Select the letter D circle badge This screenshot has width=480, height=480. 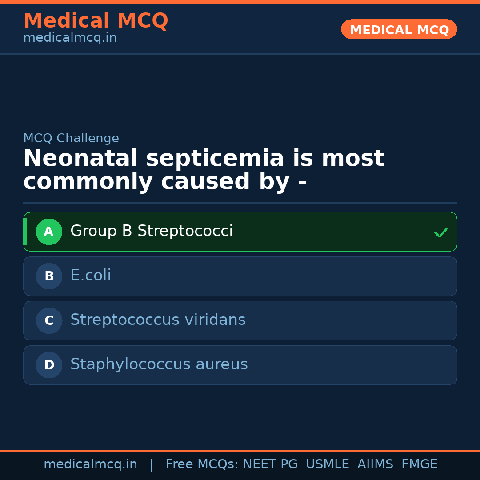point(49,365)
